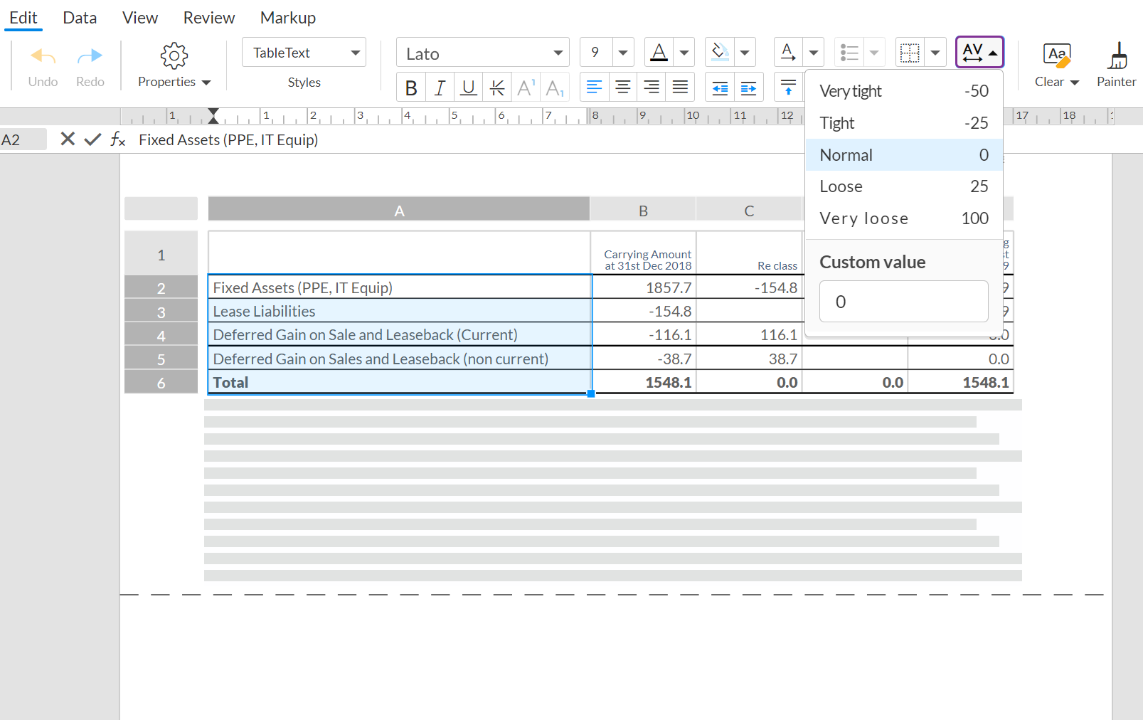The image size is (1143, 720).
Task: Click the Total label cell
Action: coord(400,382)
